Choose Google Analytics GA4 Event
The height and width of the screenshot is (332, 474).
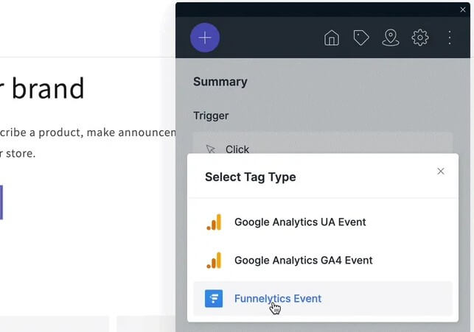pos(323,260)
